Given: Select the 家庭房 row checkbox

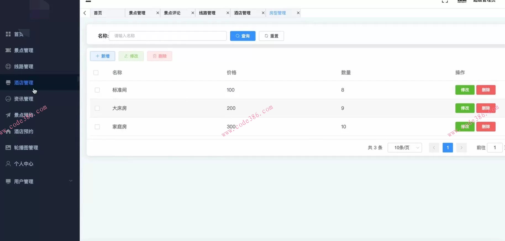Looking at the screenshot, I should pos(97,127).
